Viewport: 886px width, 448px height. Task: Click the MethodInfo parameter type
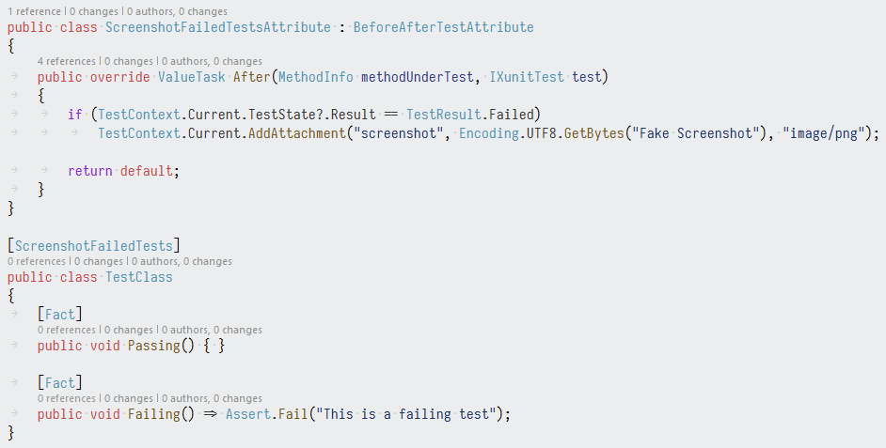click(x=316, y=77)
